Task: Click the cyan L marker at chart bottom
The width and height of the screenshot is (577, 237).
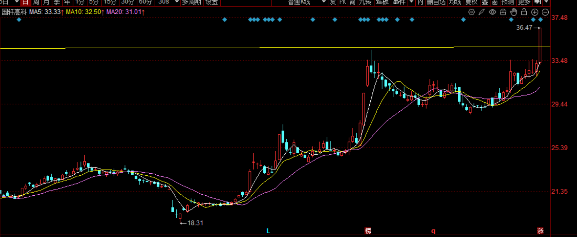Action: (x=268, y=231)
